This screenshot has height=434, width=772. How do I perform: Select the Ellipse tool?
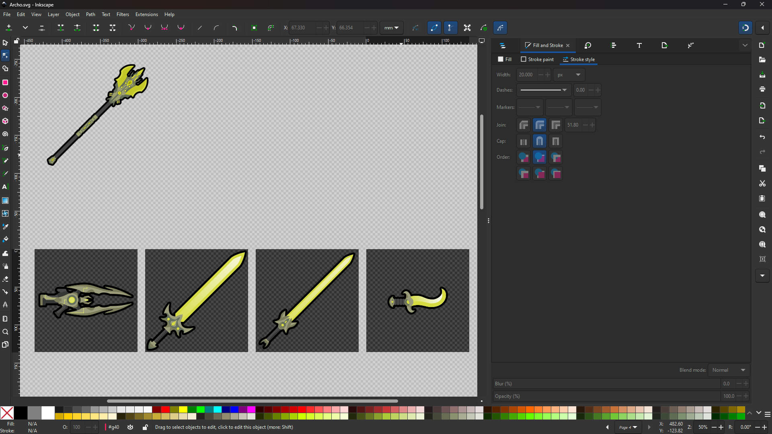click(x=5, y=95)
